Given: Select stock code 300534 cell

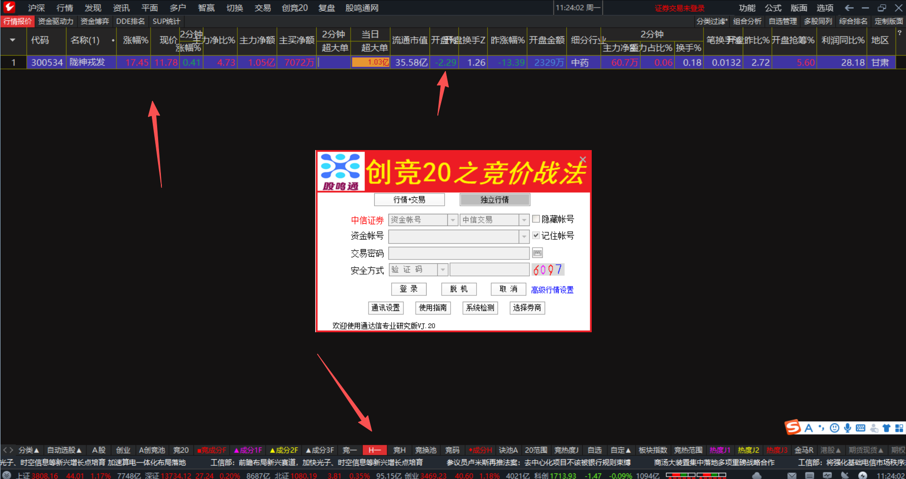Looking at the screenshot, I should tap(47, 62).
